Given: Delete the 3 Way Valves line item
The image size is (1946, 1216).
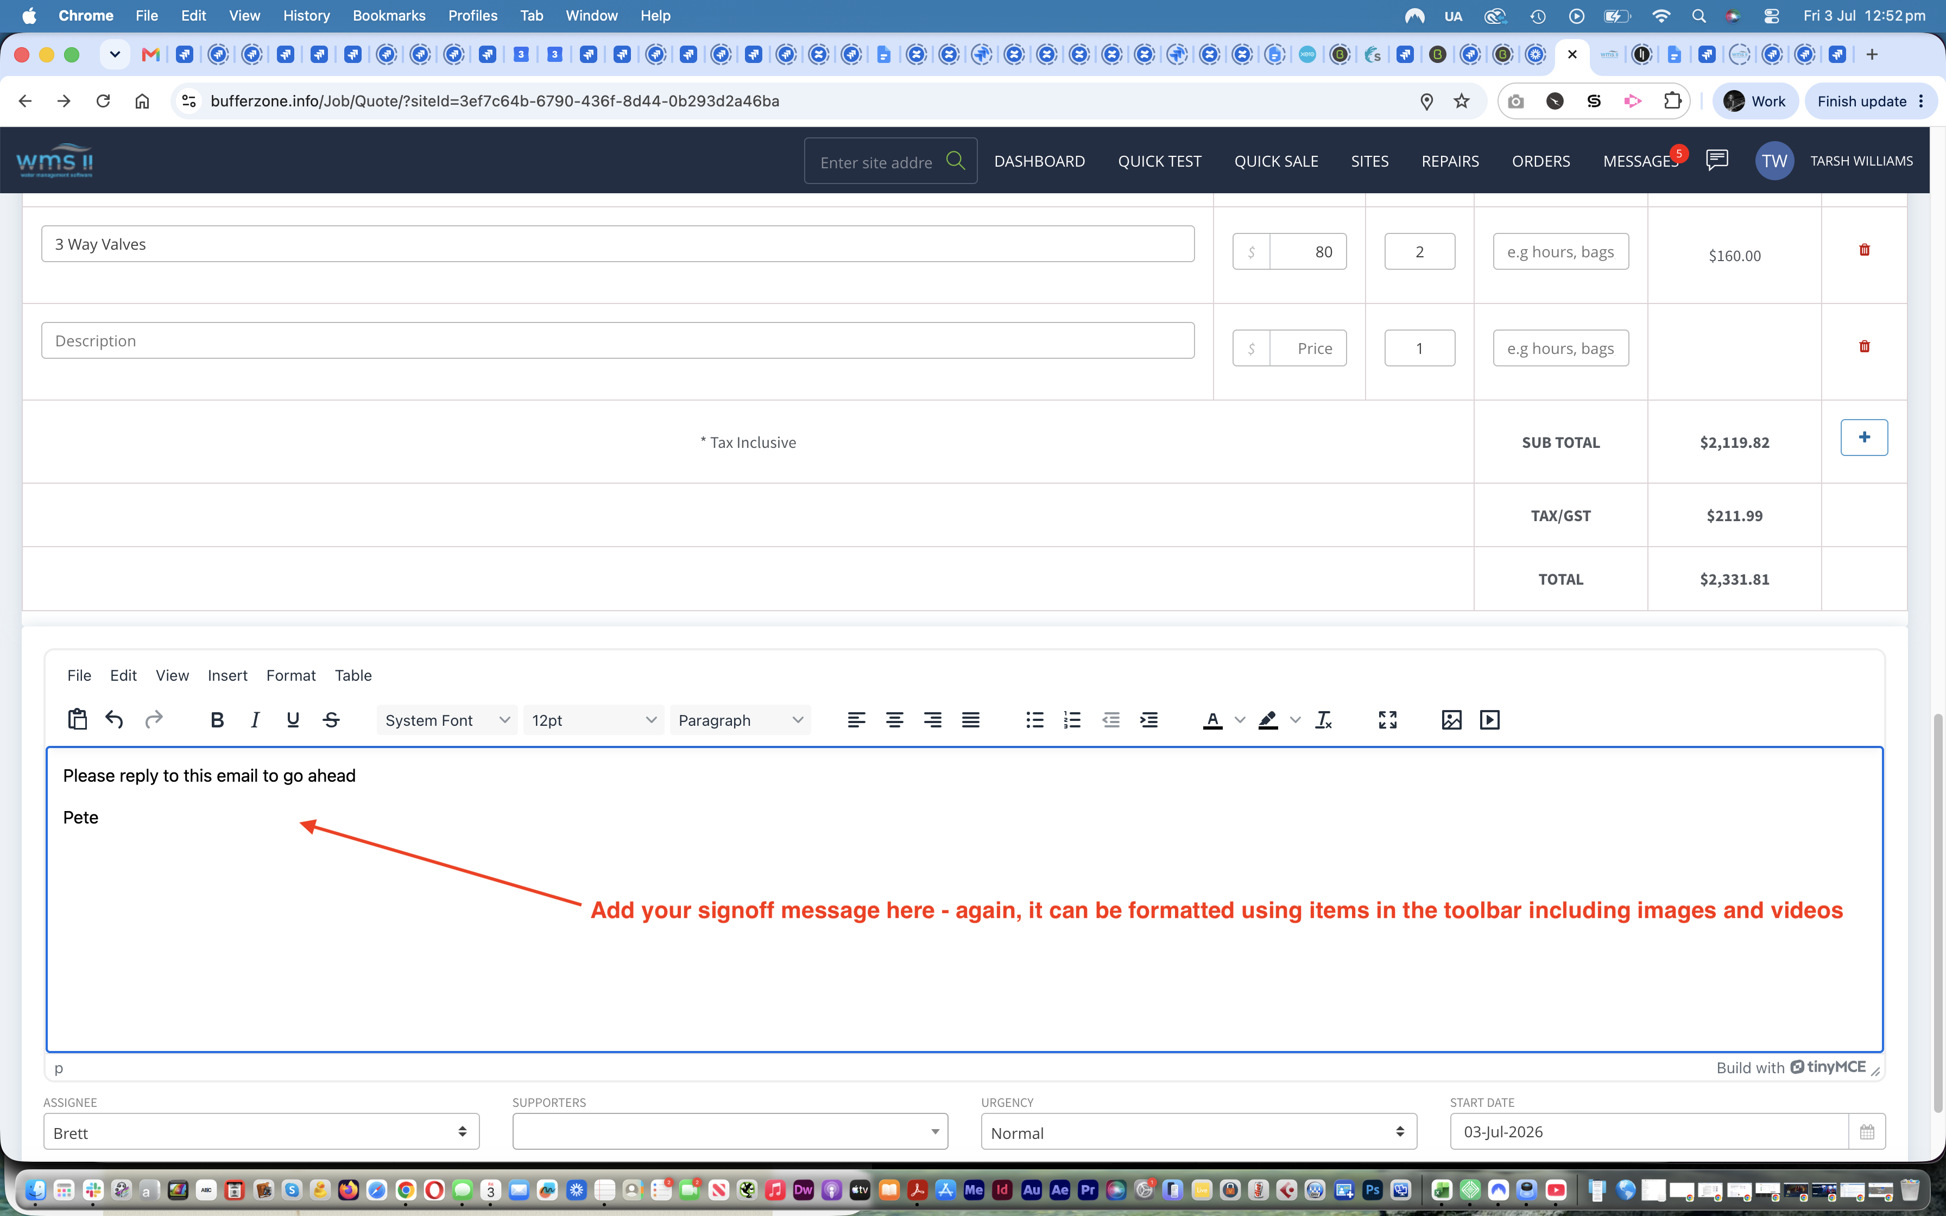Looking at the screenshot, I should pyautogui.click(x=1864, y=250).
